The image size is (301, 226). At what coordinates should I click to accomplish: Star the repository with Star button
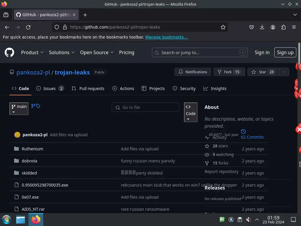(263, 72)
